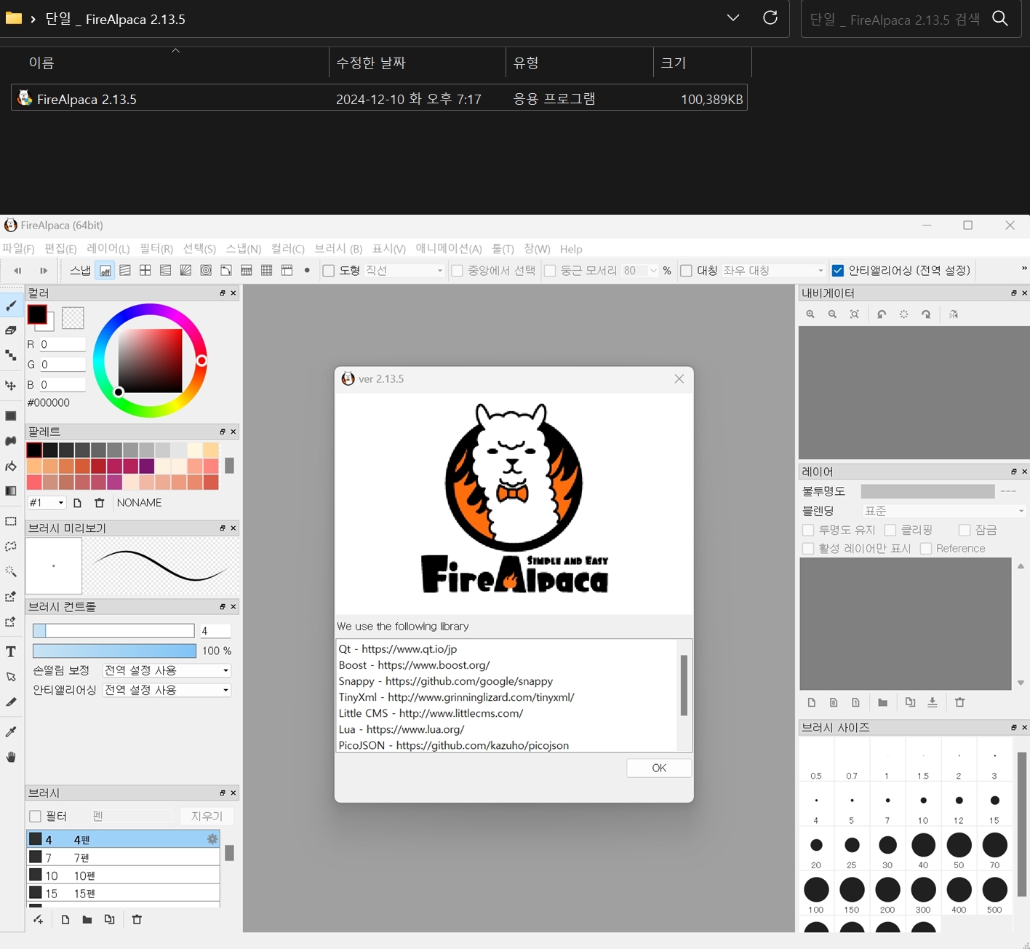Viewport: 1030px width, 949px height.
Task: Sort explorer files by 크기 column
Action: pos(702,63)
